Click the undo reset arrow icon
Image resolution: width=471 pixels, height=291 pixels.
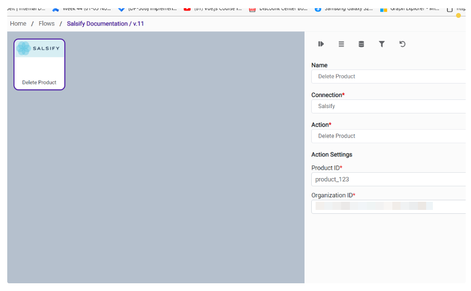point(402,44)
